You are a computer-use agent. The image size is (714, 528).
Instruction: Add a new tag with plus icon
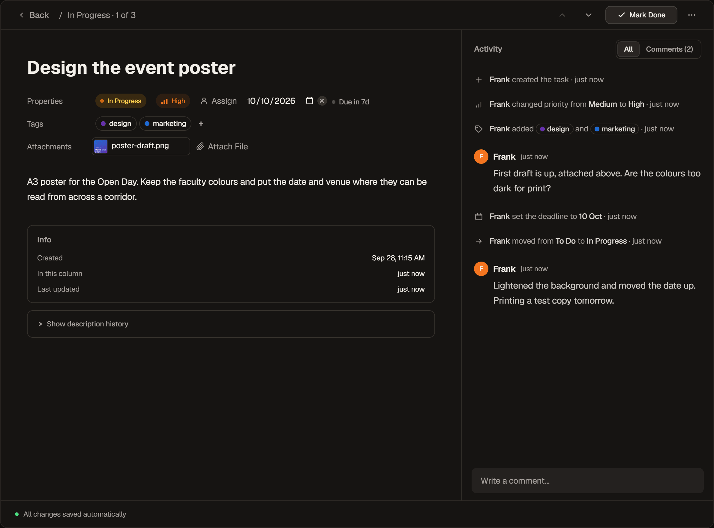tap(201, 124)
